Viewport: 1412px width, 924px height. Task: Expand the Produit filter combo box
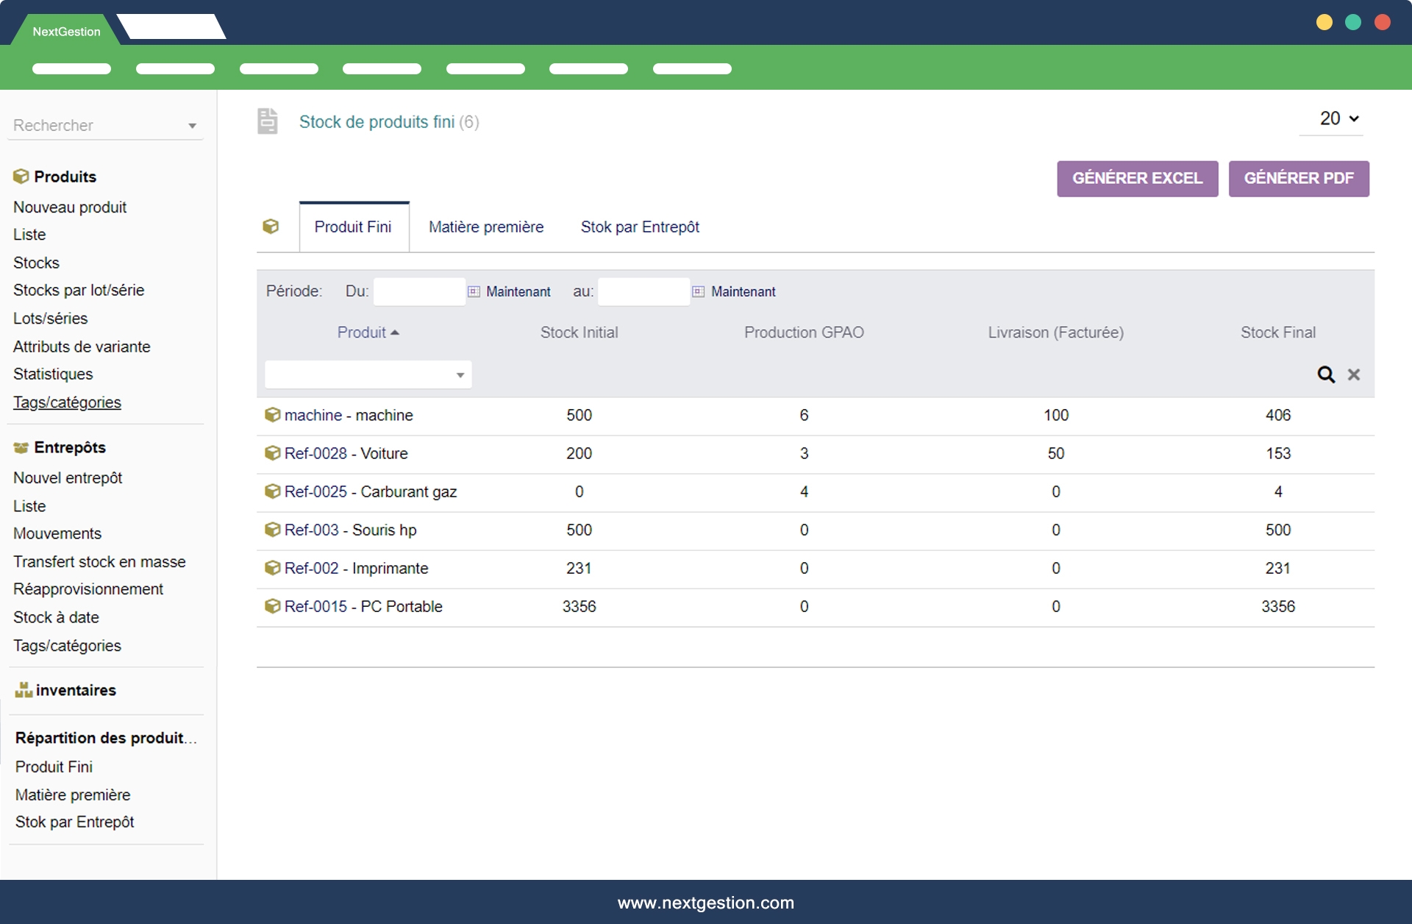click(460, 375)
